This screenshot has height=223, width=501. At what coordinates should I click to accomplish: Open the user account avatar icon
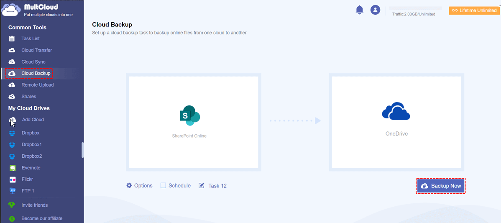coord(375,10)
